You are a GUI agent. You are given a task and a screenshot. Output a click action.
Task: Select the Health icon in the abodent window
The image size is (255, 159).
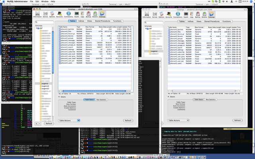(x=76, y=15)
